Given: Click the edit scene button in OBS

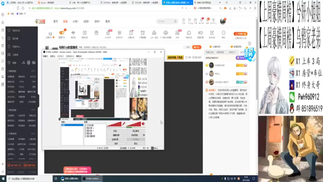Looking at the screenshot, I should coord(116,135).
